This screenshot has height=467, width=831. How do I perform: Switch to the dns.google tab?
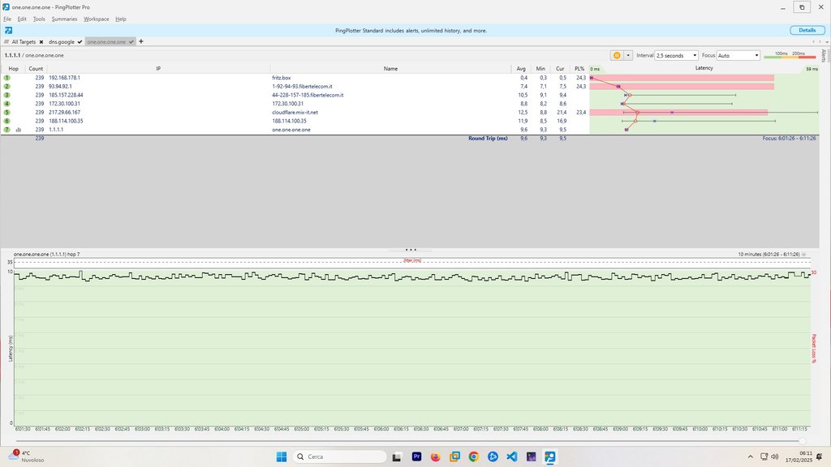[x=62, y=41]
